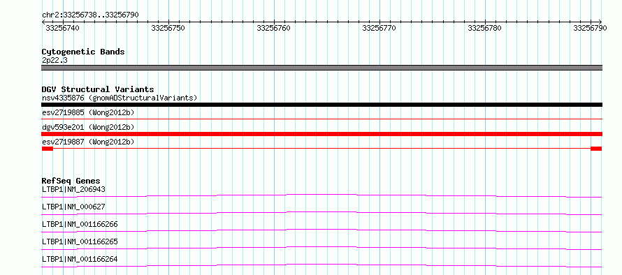Open the LTBP1|NM_000627 transcript label
Viewport: 622px width, 275px height.
[x=74, y=207]
